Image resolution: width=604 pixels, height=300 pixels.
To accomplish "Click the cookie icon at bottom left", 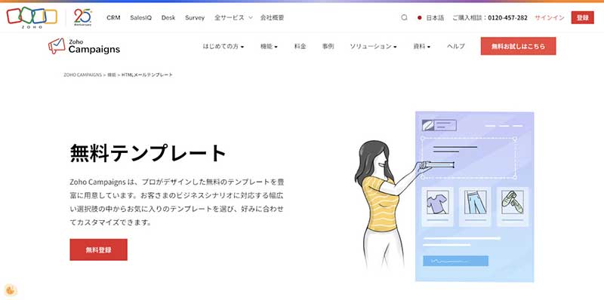I will (x=11, y=290).
